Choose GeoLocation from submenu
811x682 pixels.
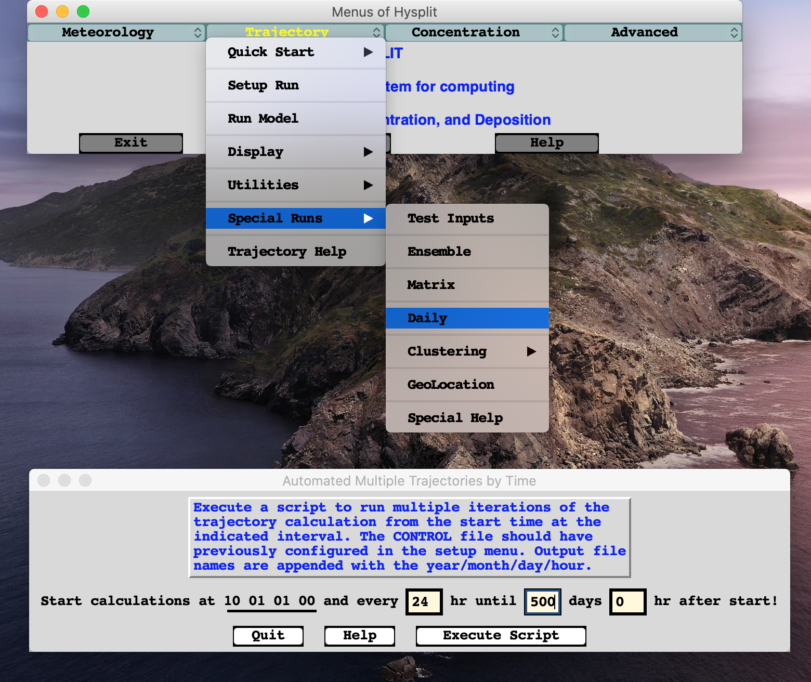coord(467,385)
